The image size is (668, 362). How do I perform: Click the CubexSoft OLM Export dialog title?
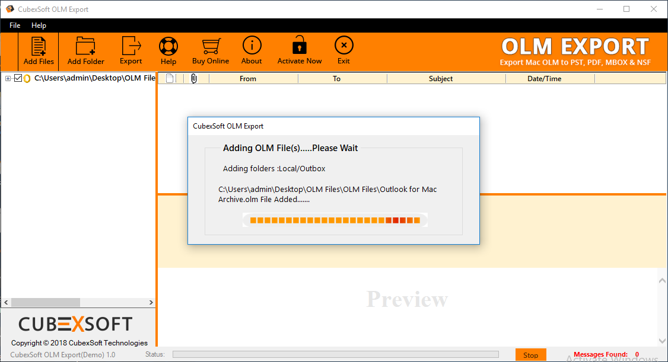(x=228, y=126)
